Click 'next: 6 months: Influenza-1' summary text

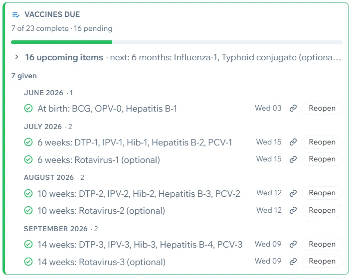coord(225,57)
